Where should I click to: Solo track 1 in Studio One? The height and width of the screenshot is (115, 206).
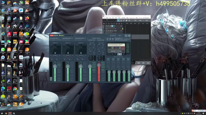[x=108, y=26]
